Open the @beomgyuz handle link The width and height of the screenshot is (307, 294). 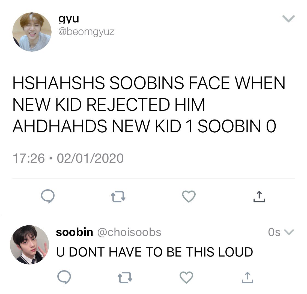(86, 32)
